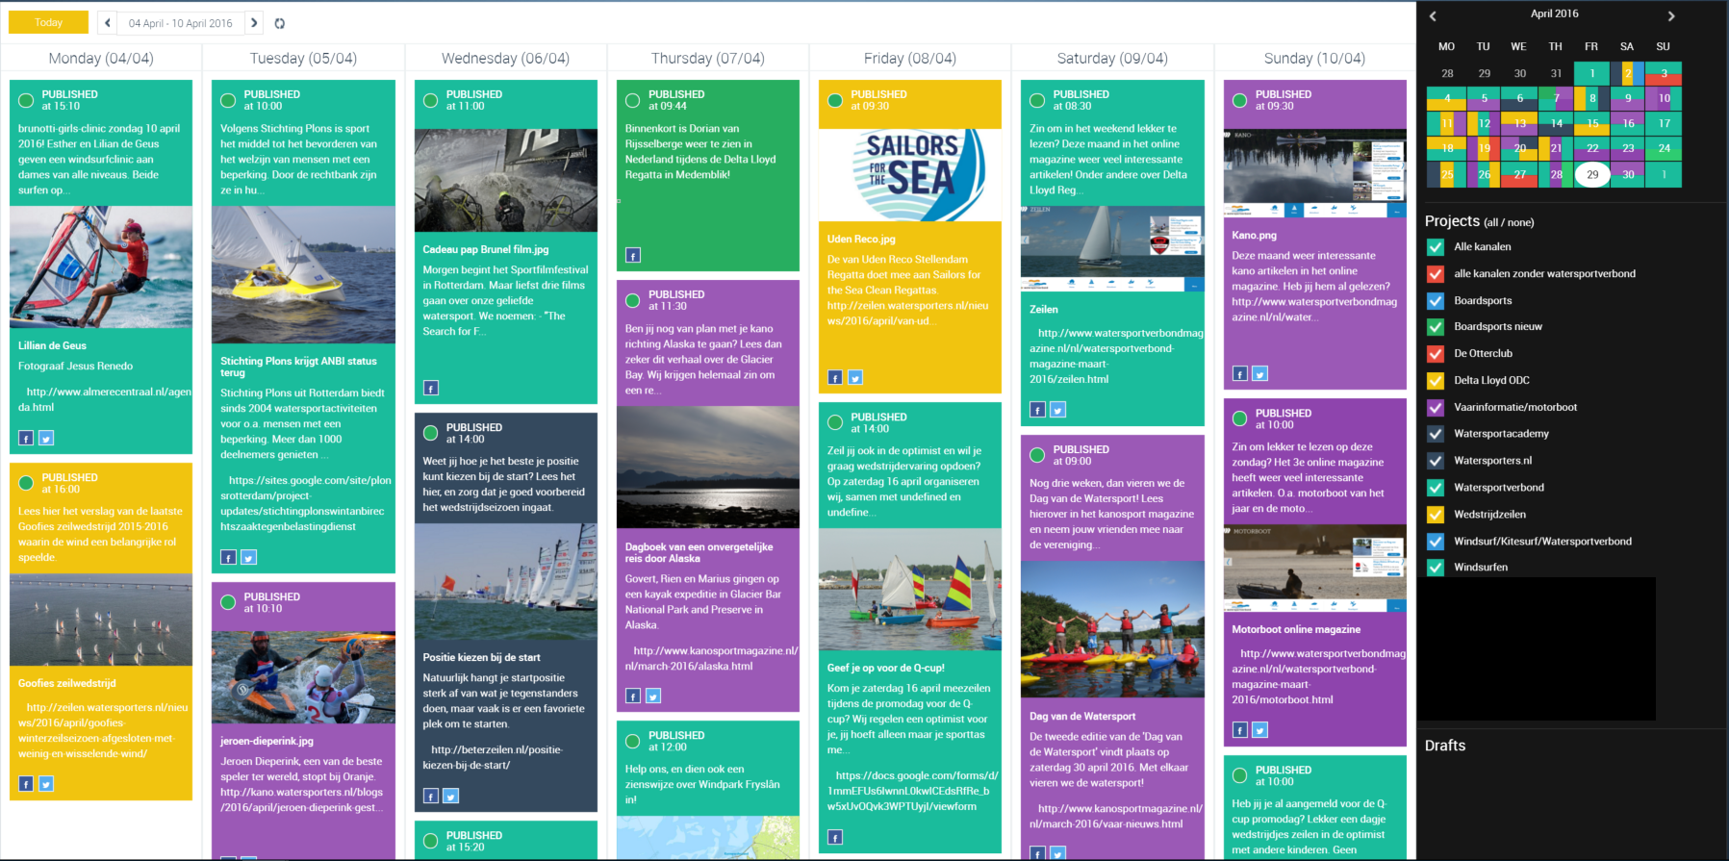Click Facebook icon on Lillian de Geus post

[26, 438]
